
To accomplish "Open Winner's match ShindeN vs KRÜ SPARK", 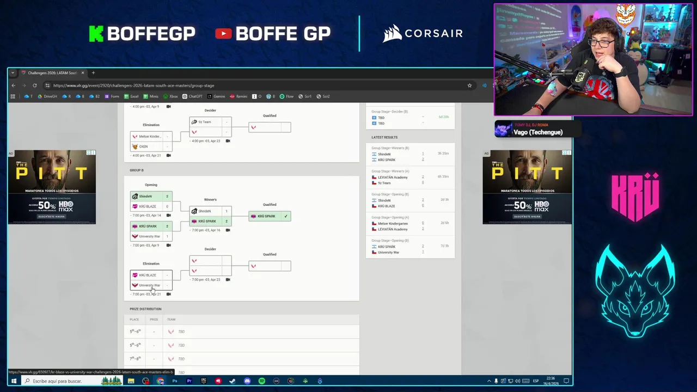I will [x=210, y=216].
